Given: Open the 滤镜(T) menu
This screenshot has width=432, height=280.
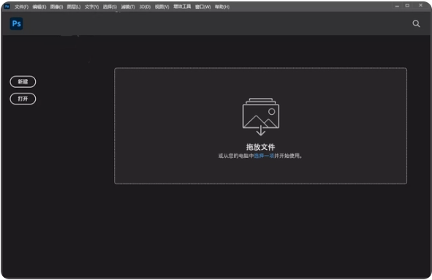Looking at the screenshot, I should point(128,7).
